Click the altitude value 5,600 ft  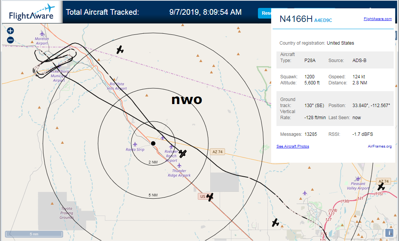coord(312,83)
